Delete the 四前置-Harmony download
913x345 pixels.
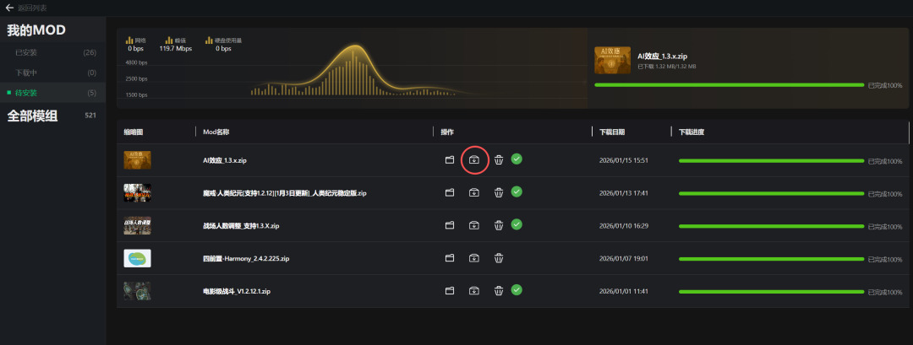coord(499,258)
